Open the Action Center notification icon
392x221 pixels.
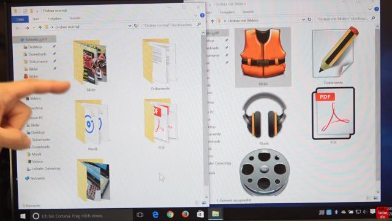click(x=372, y=212)
